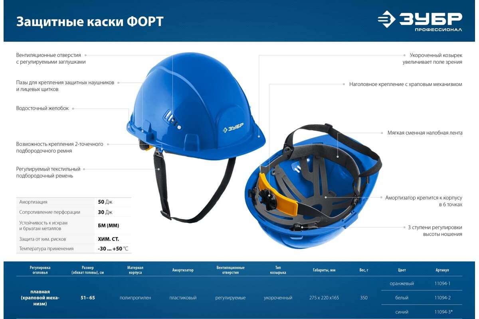
Task: Click the 'Мягкая сменная налобная лента' label
Action: pos(425,133)
